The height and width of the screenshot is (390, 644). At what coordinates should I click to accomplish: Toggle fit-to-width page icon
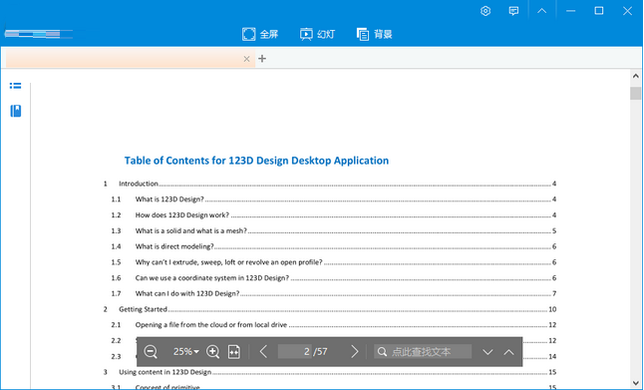tap(234, 352)
